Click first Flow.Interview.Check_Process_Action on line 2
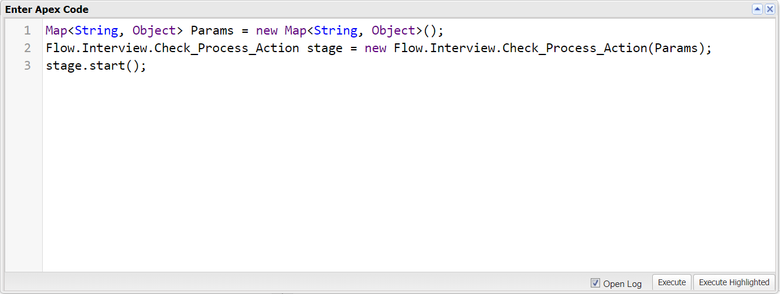780x294 pixels. point(172,48)
